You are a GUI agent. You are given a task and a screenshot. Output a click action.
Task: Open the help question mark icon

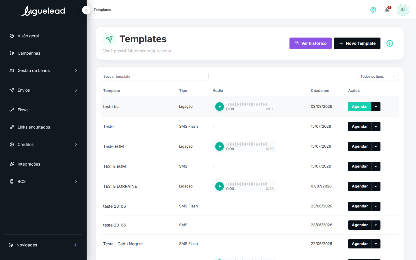click(373, 10)
